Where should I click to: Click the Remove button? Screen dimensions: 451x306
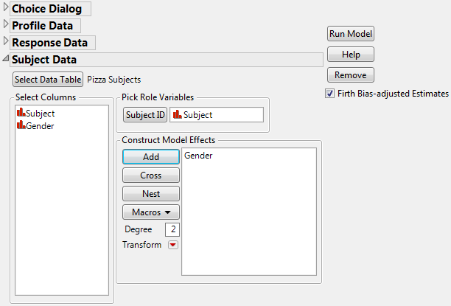tap(351, 74)
